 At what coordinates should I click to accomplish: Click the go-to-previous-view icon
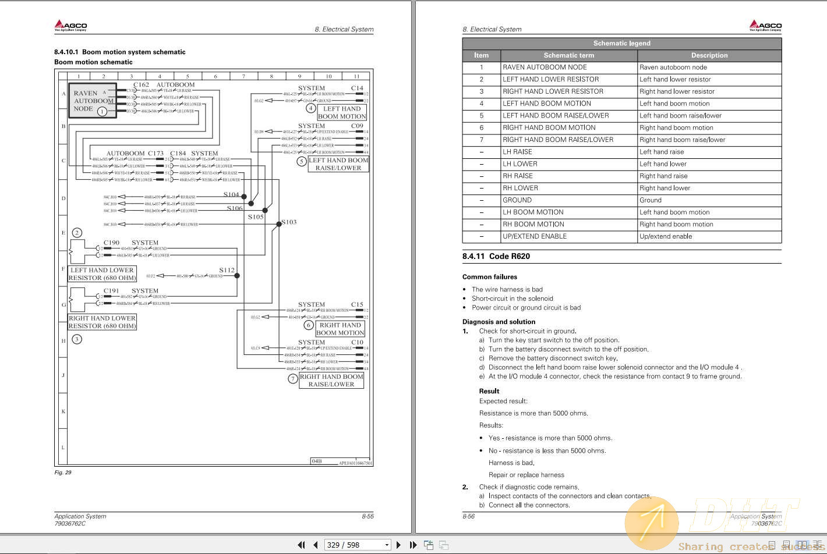pos(429,545)
